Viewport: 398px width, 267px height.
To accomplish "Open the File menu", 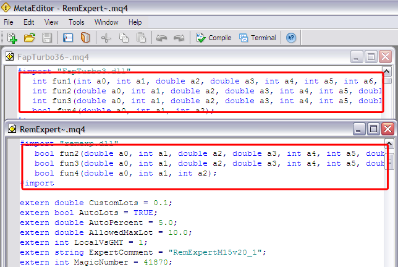I will [9, 22].
